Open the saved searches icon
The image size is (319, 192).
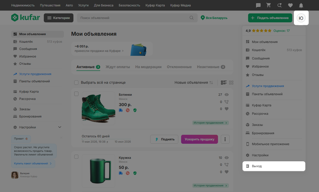(x=280, y=5)
